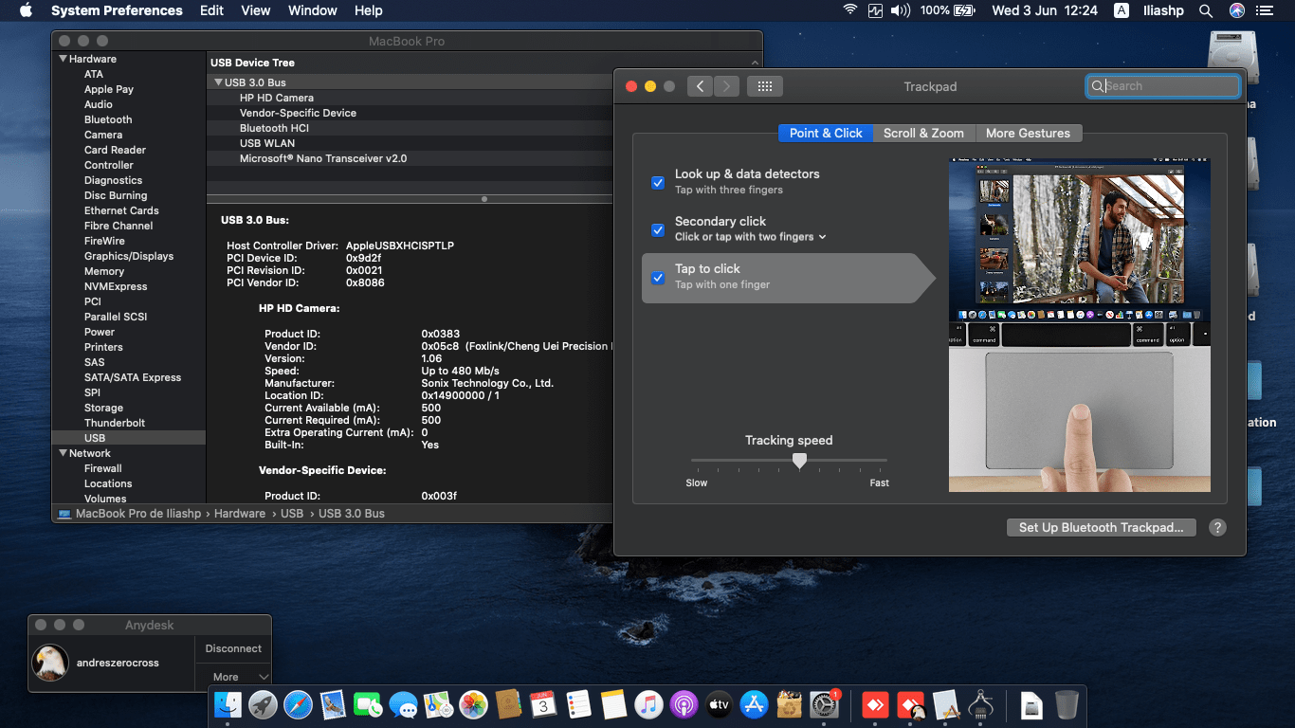The image size is (1295, 728).
Task: Open the More Gestures tab
Action: (1027, 134)
